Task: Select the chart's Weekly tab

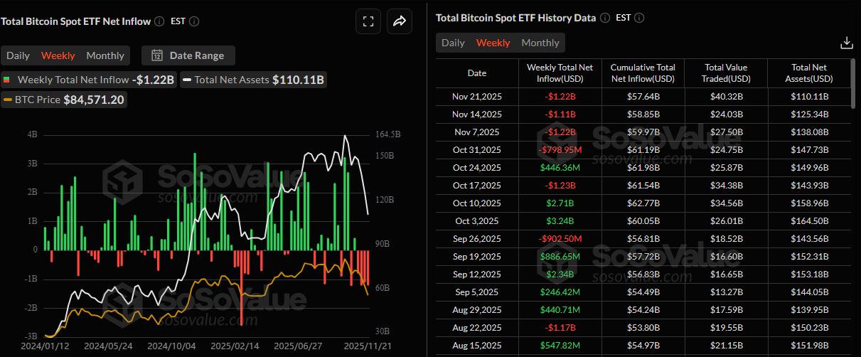Action: [58, 55]
